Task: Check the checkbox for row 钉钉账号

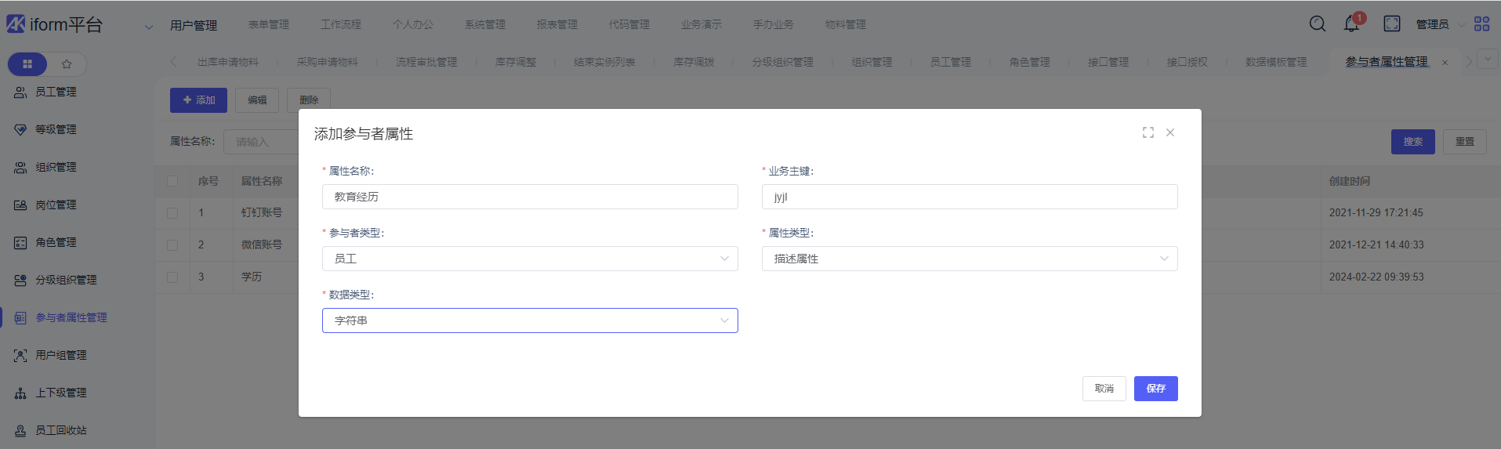Action: [x=172, y=213]
